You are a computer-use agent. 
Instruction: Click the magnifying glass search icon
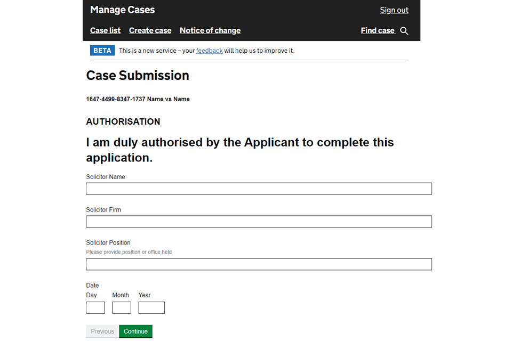[x=404, y=31]
